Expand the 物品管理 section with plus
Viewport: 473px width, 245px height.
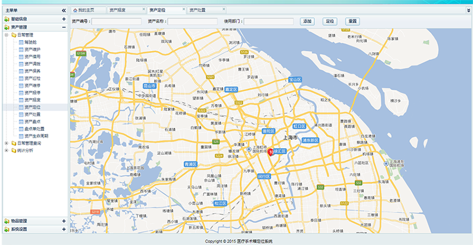click(63, 221)
